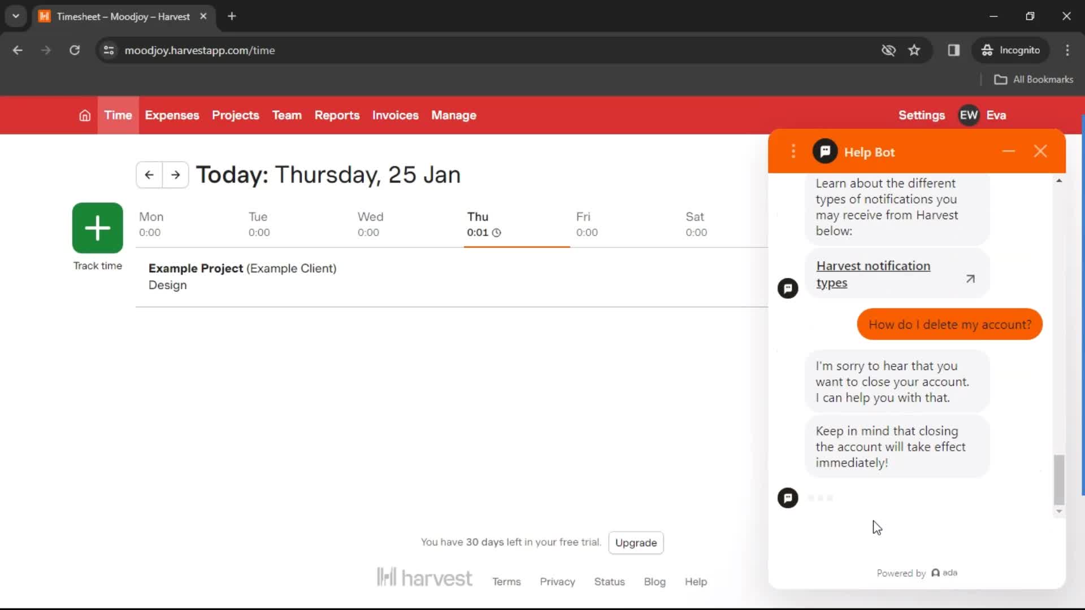View site information icon in address bar
The width and height of the screenshot is (1085, 610).
[109, 50]
